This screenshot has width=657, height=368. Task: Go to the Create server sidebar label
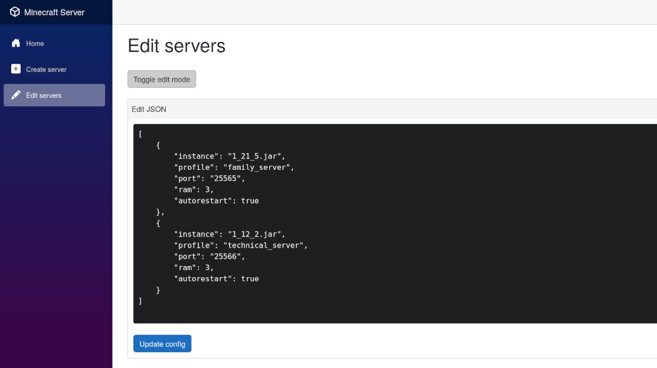[x=46, y=70]
